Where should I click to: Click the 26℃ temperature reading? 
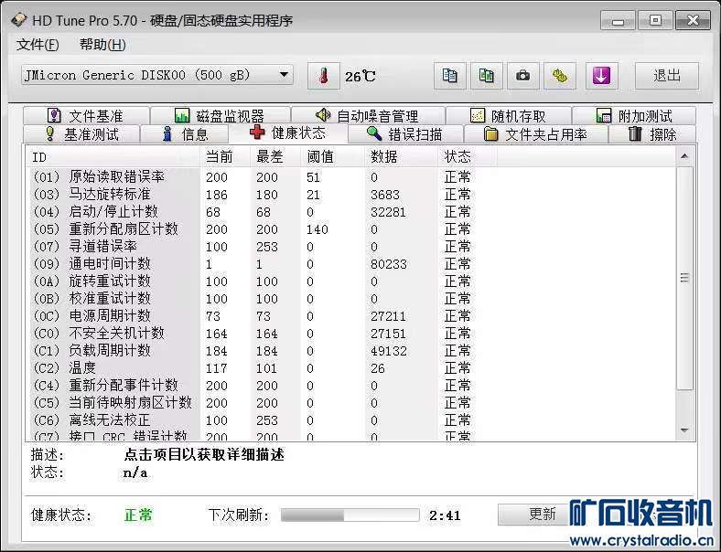point(360,76)
